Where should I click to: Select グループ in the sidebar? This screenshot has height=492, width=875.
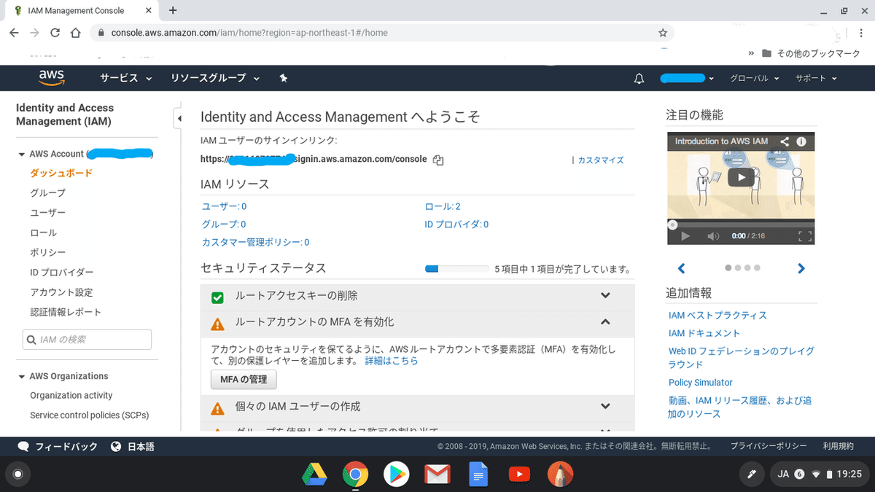pos(47,193)
